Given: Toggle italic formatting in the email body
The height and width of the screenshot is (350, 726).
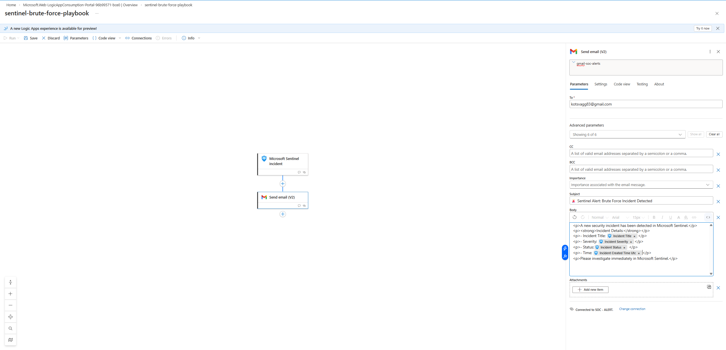Looking at the screenshot, I should [662, 217].
